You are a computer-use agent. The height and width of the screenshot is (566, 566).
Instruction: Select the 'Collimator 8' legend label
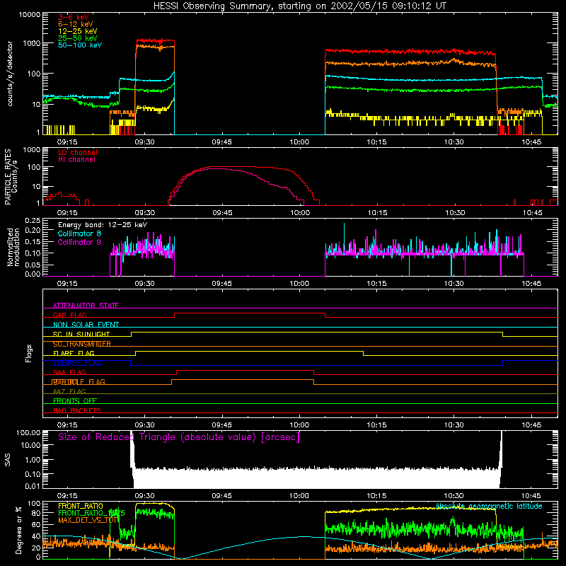(x=79, y=233)
